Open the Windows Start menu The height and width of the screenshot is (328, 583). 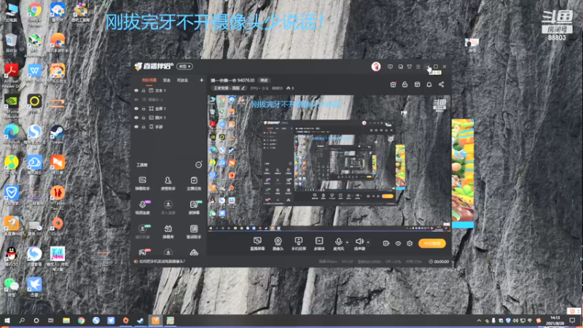click(x=7, y=320)
